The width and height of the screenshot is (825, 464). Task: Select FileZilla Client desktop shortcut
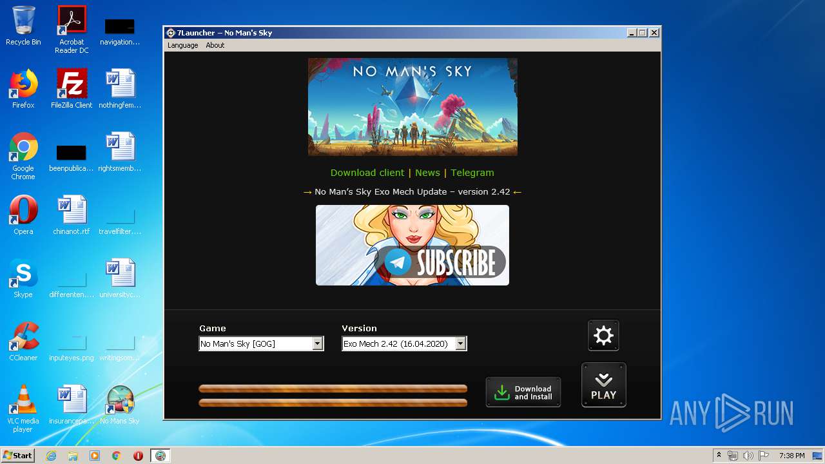coord(72,89)
